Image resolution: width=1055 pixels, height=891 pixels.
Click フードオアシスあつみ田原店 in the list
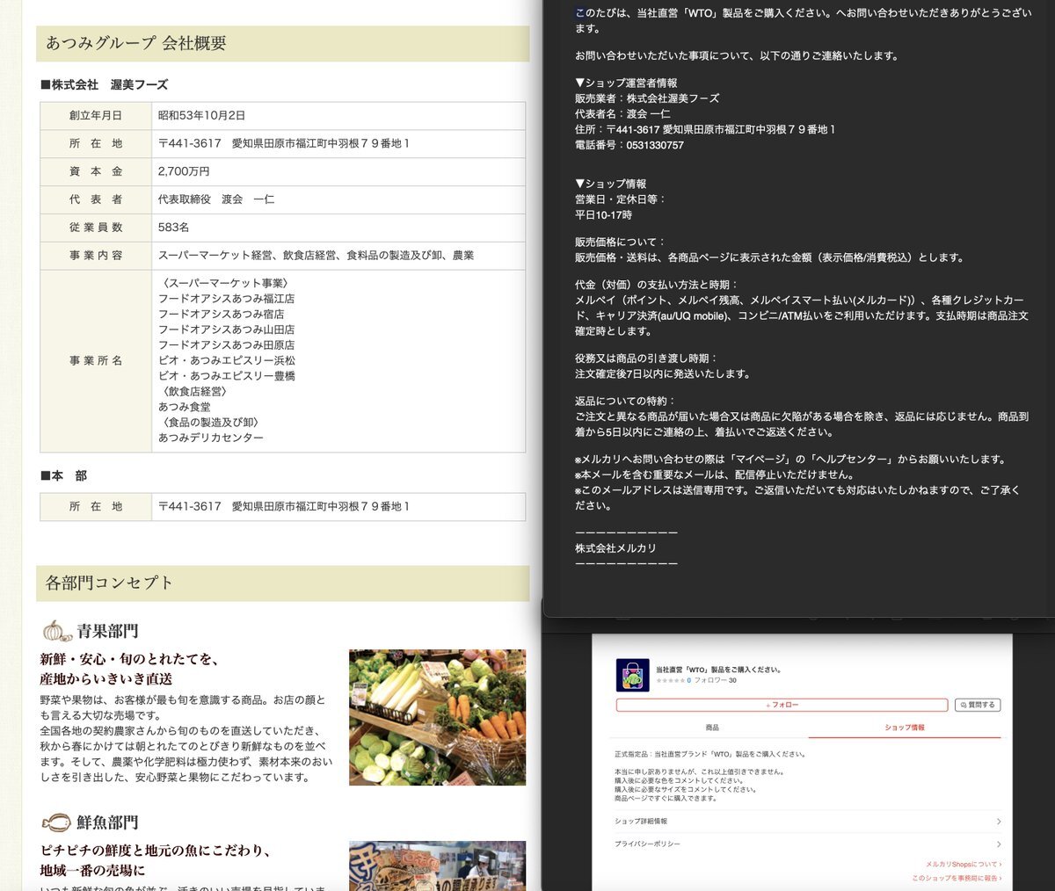(x=226, y=344)
